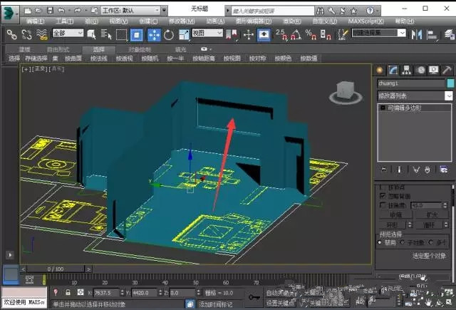This screenshot has height=310, width=456.
Task: Select the Unlink Selection tool
Action: (x=27, y=35)
